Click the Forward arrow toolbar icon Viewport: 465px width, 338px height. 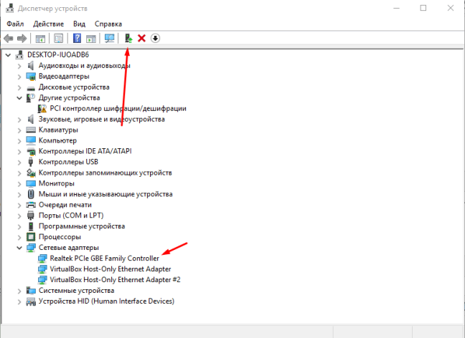click(22, 39)
